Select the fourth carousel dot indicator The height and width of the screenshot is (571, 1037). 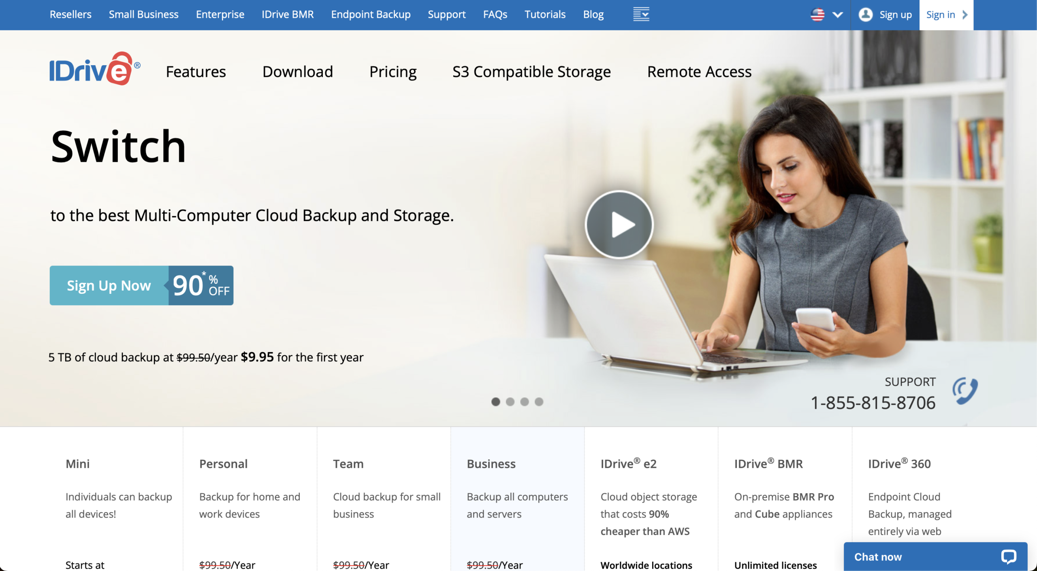pos(539,401)
